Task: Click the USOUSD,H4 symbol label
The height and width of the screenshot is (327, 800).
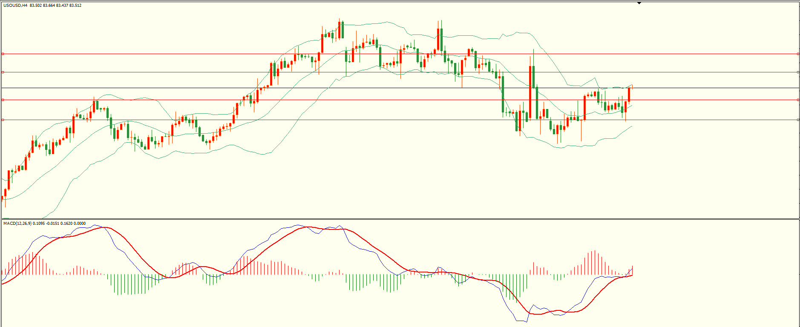Action: pyautogui.click(x=15, y=6)
